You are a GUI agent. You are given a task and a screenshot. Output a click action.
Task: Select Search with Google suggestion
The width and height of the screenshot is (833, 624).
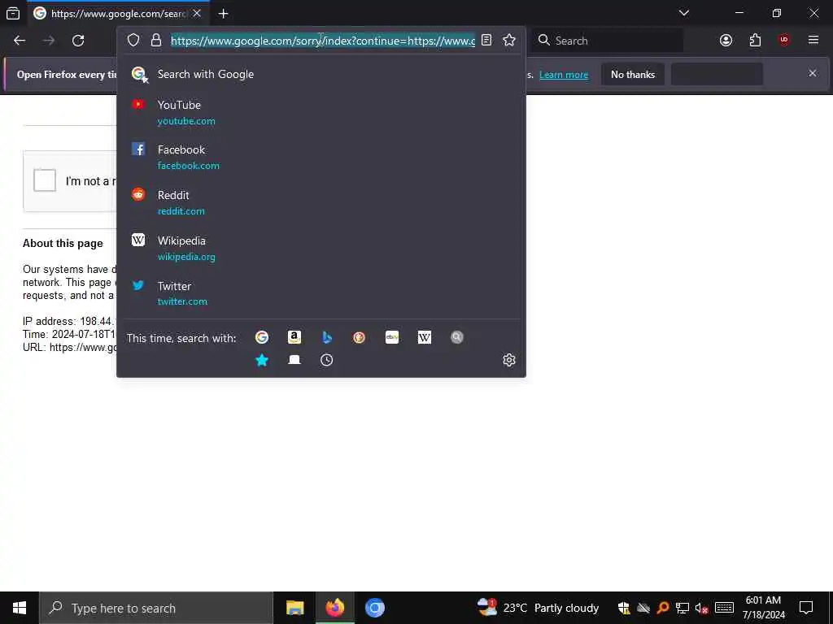click(321, 74)
